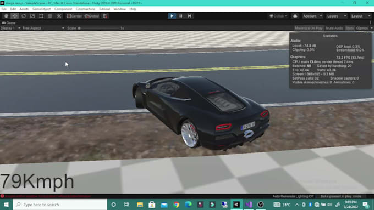Screen dimensions: 374x210
Task: Open the Window menu
Action: (x=119, y=9)
